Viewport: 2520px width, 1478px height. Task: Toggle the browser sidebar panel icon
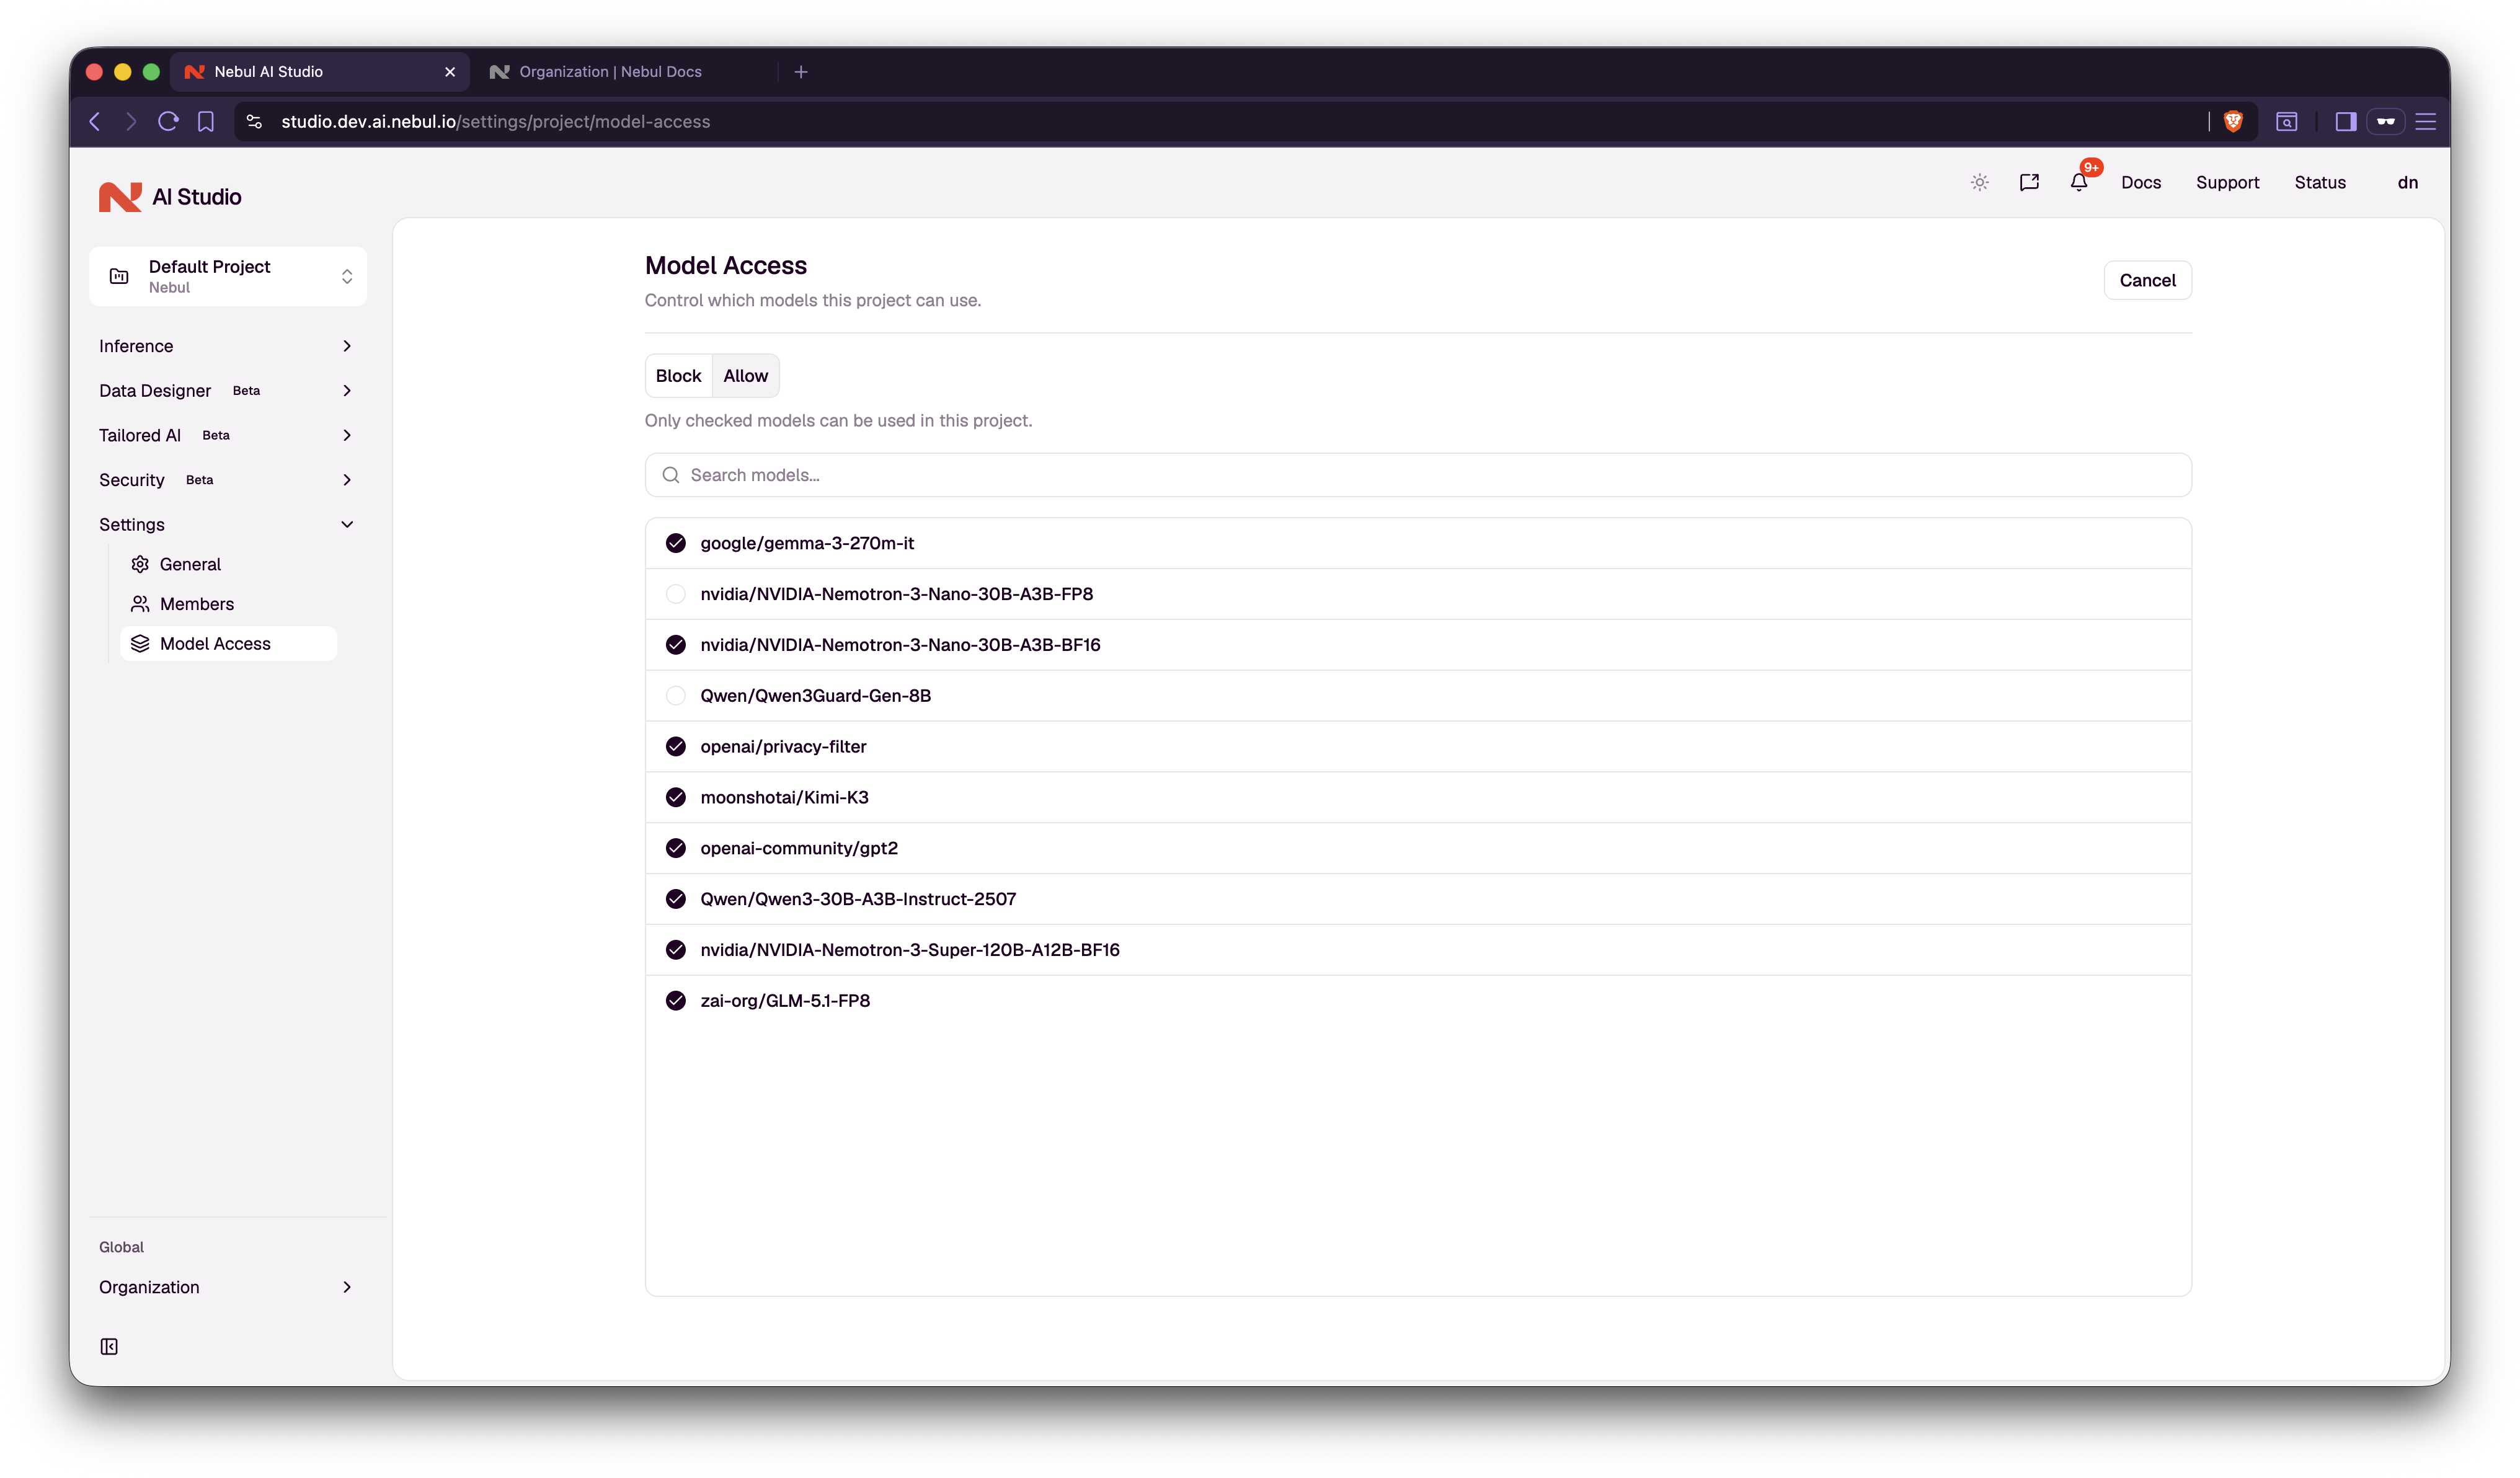coord(2346,121)
